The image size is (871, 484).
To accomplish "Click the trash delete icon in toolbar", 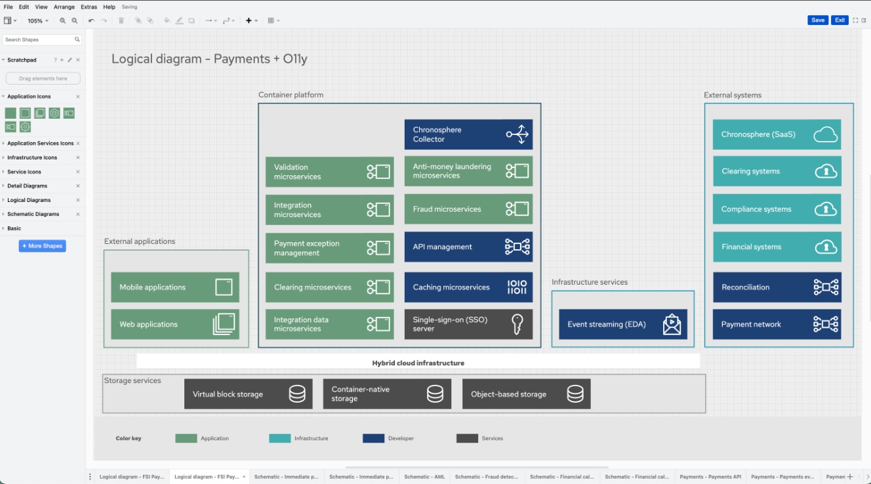I will [x=121, y=20].
